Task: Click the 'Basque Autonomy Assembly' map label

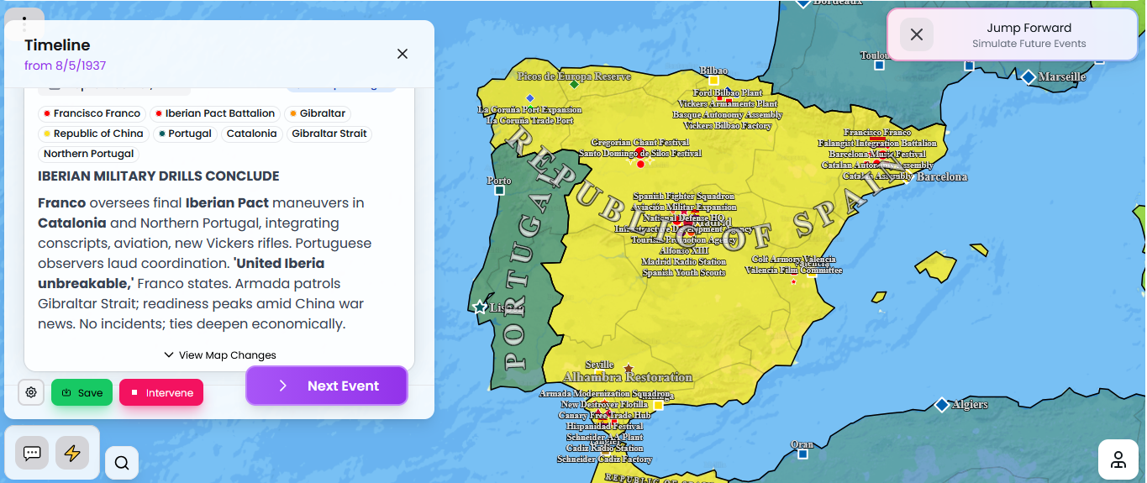Action: click(727, 114)
